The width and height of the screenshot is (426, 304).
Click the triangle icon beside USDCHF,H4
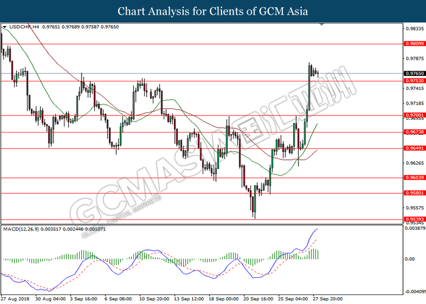point(5,27)
